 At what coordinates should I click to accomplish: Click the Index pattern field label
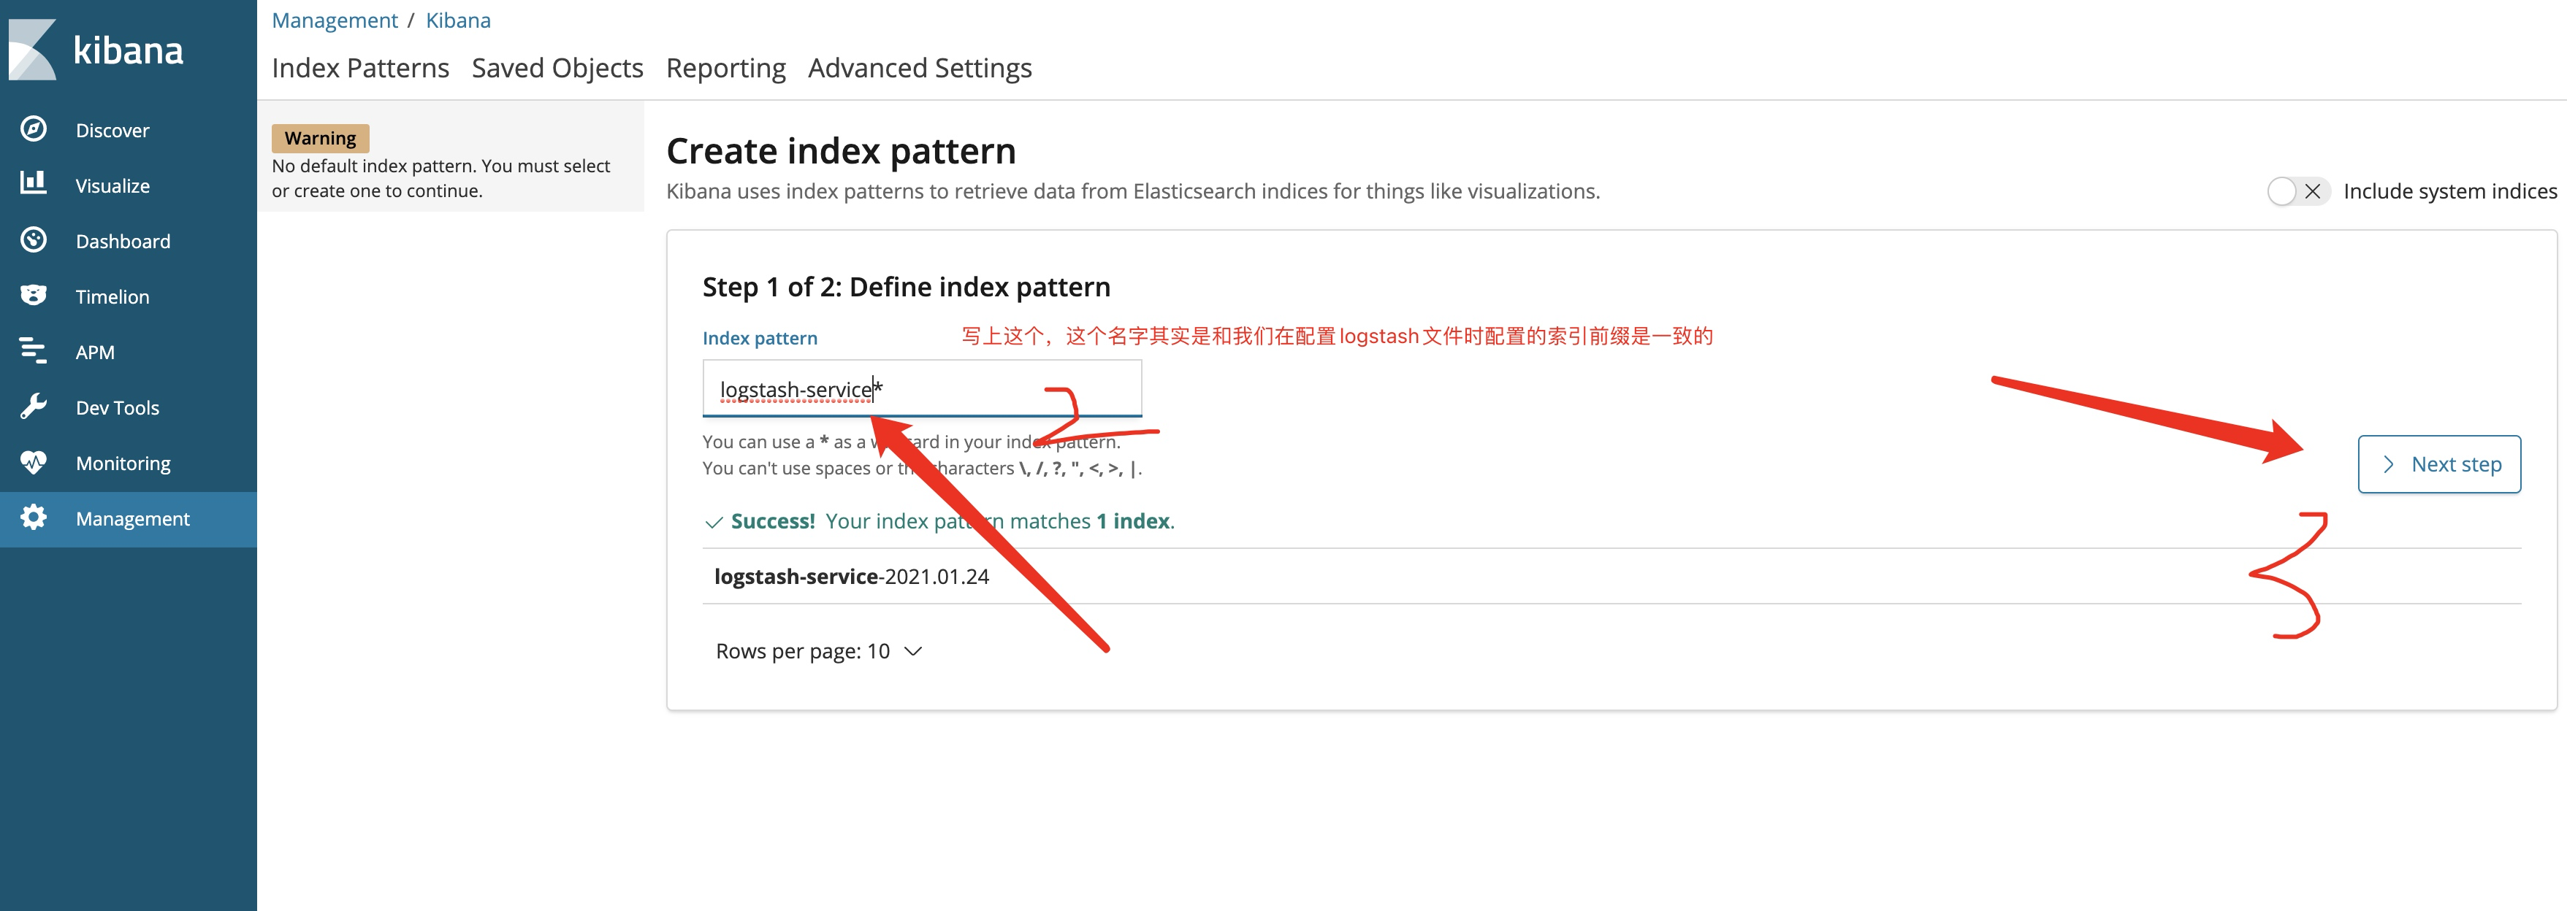759,337
